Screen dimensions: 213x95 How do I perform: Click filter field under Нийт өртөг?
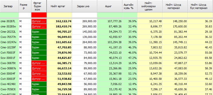tap(59, 15)
